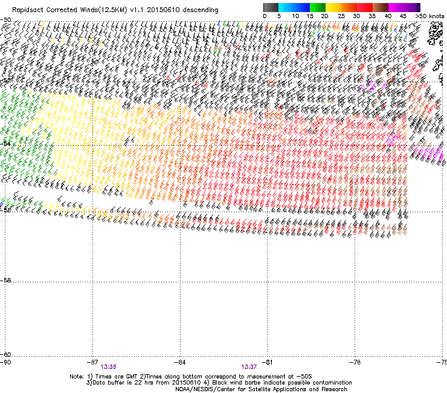447x393 pixels.
Task: Click the green 15-20 knots legend color
Action: (318, 7)
